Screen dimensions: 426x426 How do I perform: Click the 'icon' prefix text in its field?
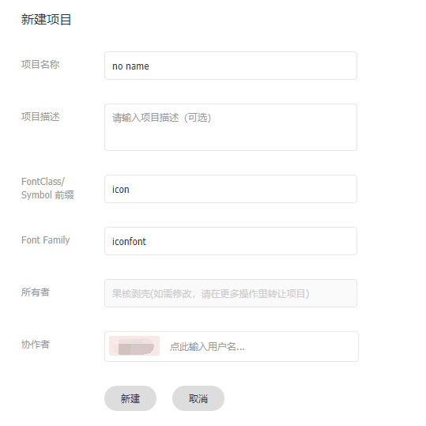tap(121, 190)
